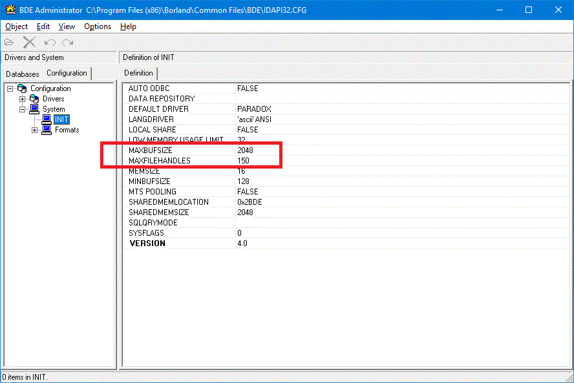Click the System computer icon in tree
The image size is (574, 383).
[x=35, y=109]
